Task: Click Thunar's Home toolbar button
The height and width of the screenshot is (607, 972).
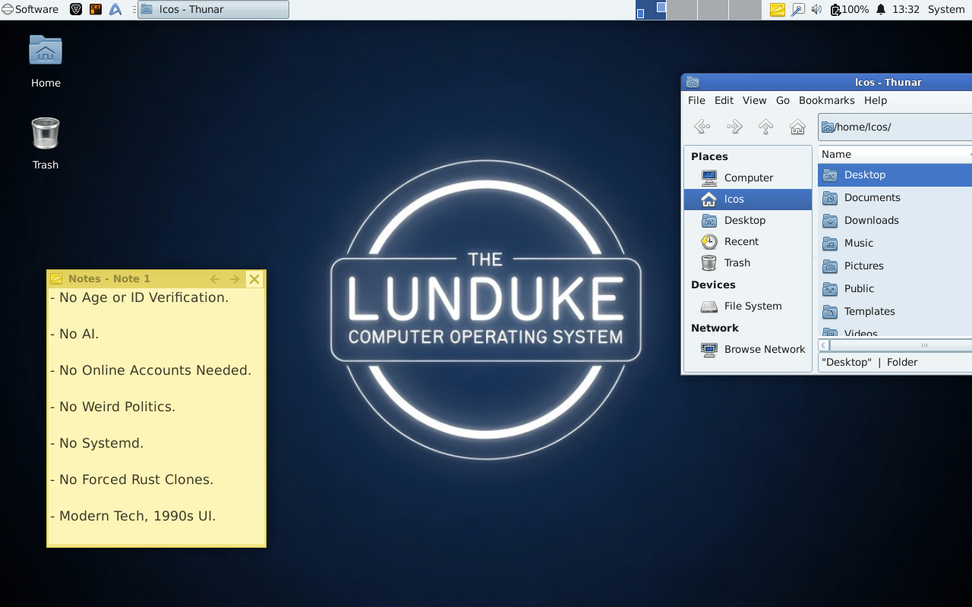Action: (x=797, y=127)
